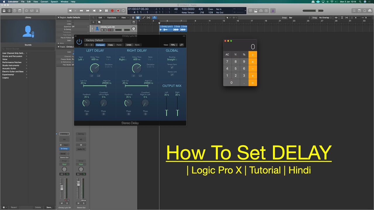Open Left Delay Input dropdown set to Left
This screenshot has width=374, height=210.
point(81,60)
